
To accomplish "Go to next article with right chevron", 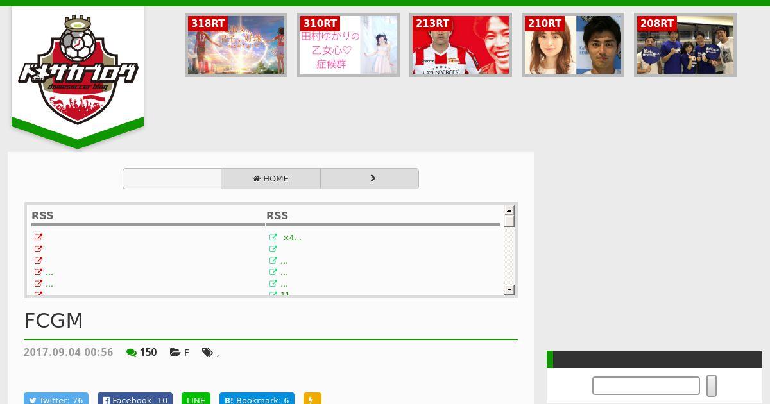I will pyautogui.click(x=370, y=178).
